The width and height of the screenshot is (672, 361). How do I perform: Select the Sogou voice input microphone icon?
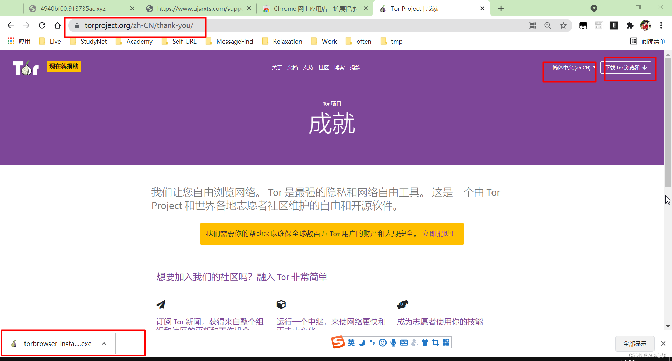coord(393,342)
